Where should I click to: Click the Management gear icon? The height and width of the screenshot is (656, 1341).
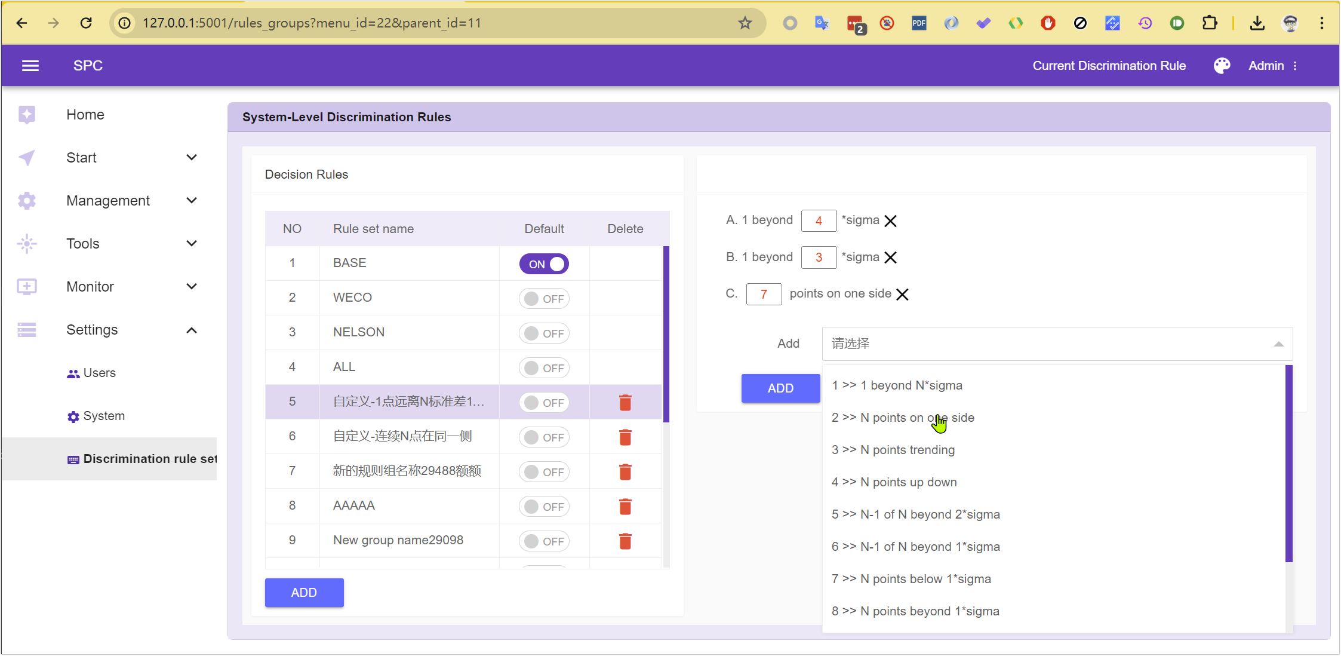[27, 201]
